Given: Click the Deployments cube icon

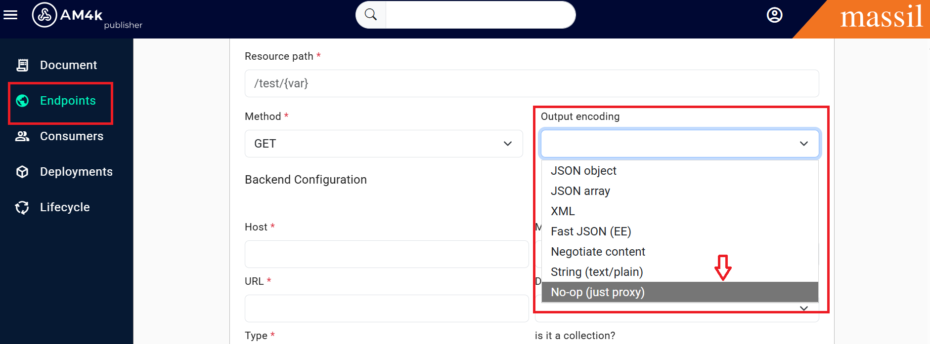Looking at the screenshot, I should (x=22, y=172).
